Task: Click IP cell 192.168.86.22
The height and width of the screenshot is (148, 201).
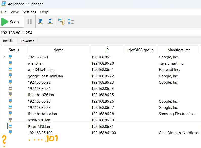Action: point(103,76)
